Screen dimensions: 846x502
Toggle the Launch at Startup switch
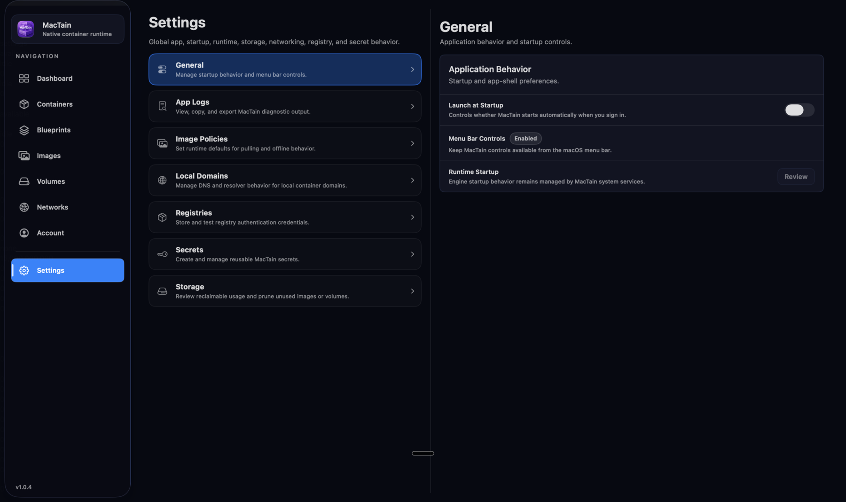coord(799,110)
